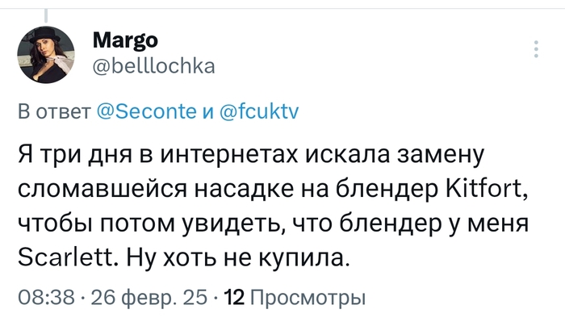Open the @fcuktv mention link
The height and width of the screenshot is (326, 565).
pyautogui.click(x=260, y=113)
